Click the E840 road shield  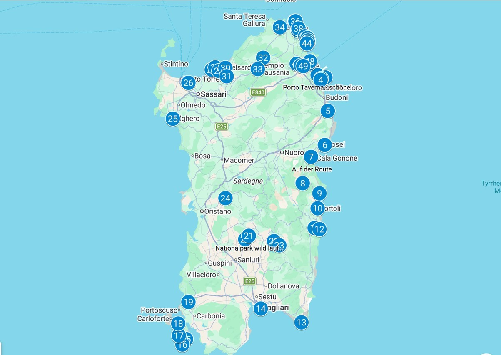coord(258,92)
